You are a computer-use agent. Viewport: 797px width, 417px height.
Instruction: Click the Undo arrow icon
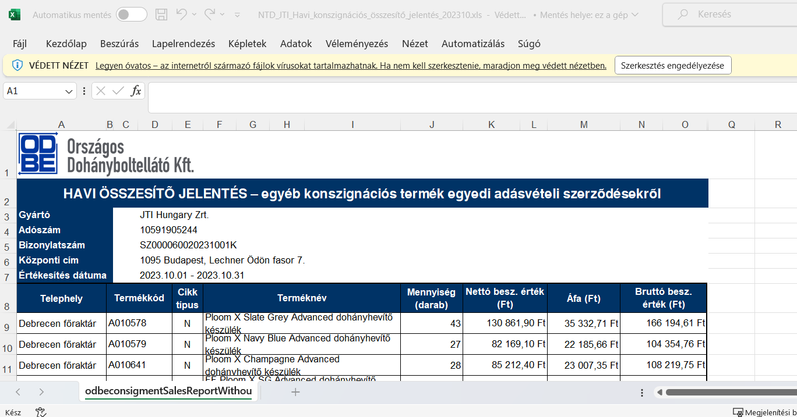(x=182, y=14)
